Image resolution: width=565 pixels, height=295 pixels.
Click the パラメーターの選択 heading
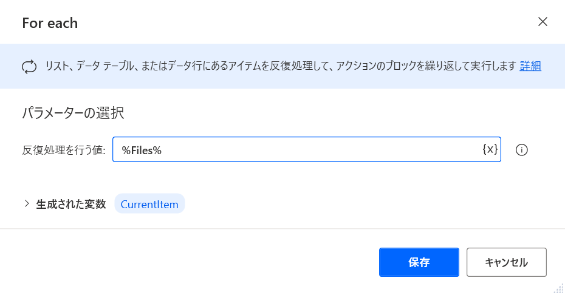point(74,113)
